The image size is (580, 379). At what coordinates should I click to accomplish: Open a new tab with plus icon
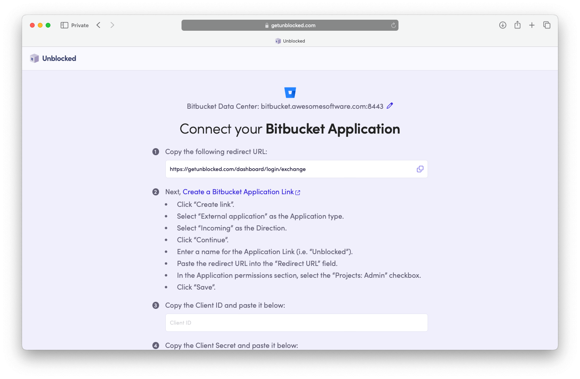(532, 25)
